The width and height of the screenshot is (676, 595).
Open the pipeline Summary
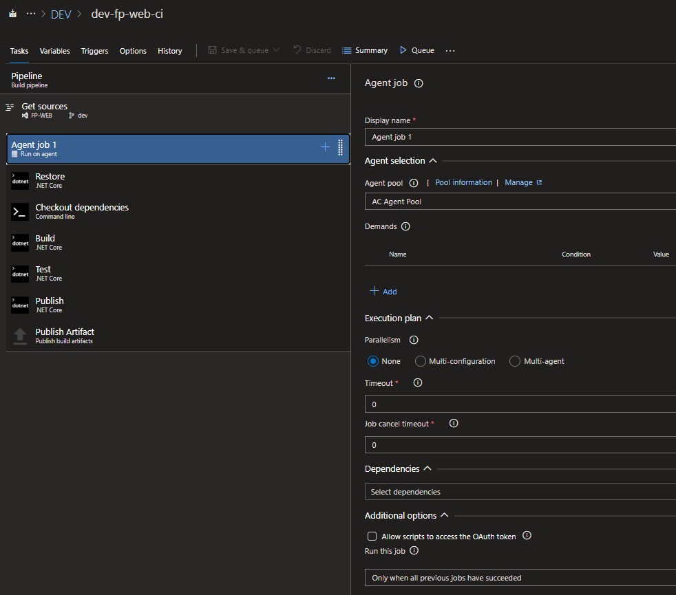[365, 50]
